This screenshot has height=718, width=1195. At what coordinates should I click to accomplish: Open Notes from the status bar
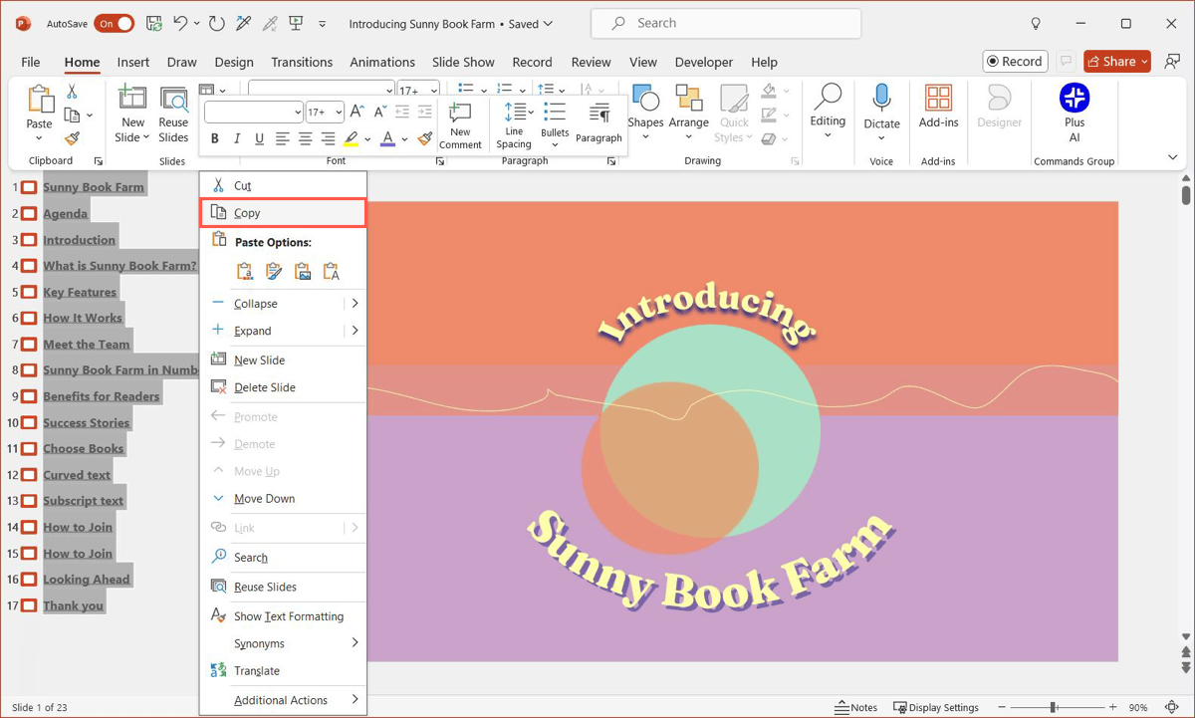(856, 707)
